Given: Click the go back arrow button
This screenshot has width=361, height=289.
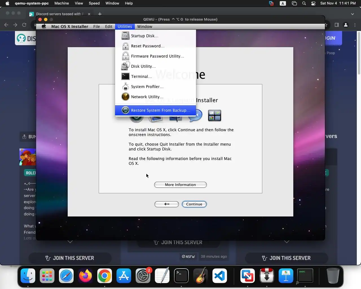Looking at the screenshot, I should (x=166, y=204).
